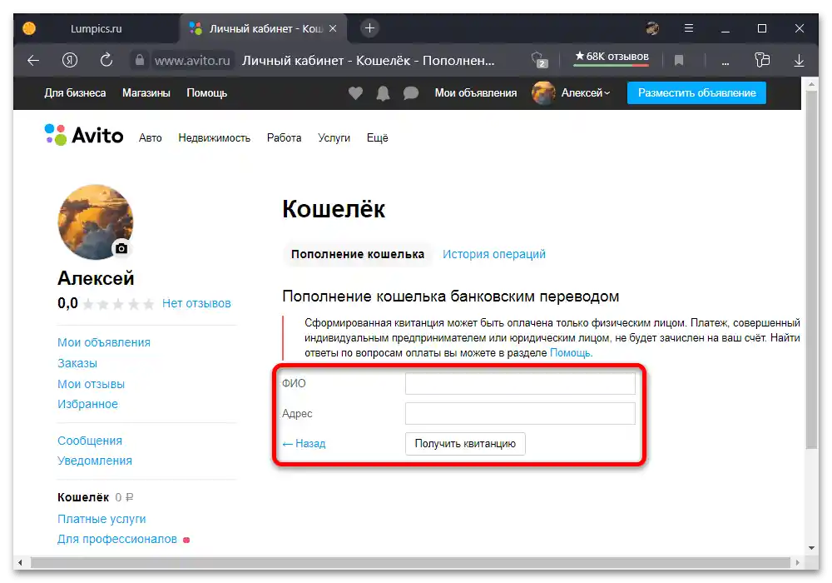Open Заказы in sidebar
Screen dimensions: 832x583
(77, 363)
